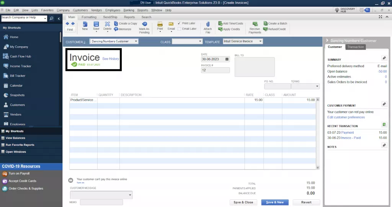Click the Print icon
Image resolution: width=392 pixels, height=207 pixels.
[160, 24]
